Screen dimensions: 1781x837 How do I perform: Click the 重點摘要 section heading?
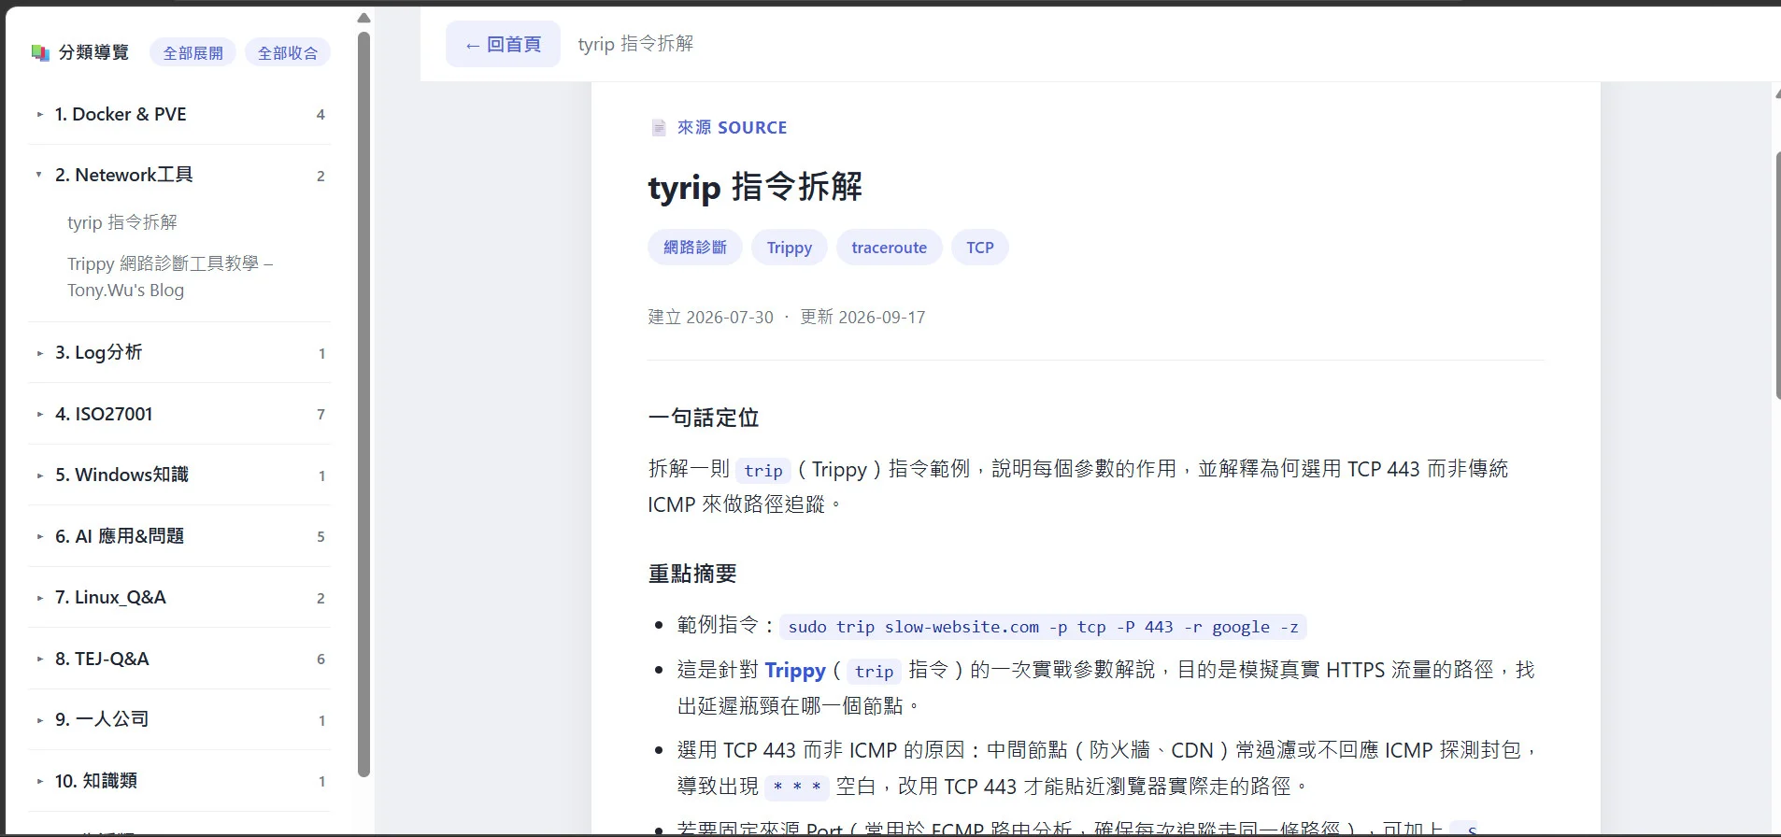692,574
